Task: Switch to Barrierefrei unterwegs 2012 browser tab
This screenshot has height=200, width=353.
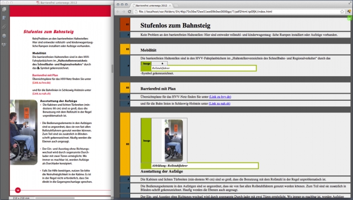Action: pos(151,6)
